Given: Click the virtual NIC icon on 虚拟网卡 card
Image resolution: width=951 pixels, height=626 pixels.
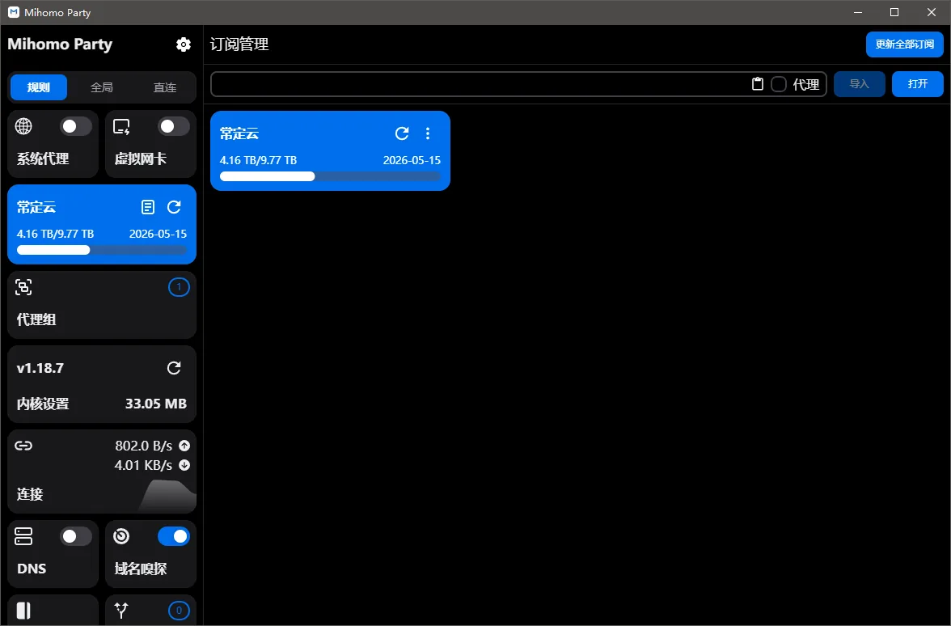Looking at the screenshot, I should [121, 126].
